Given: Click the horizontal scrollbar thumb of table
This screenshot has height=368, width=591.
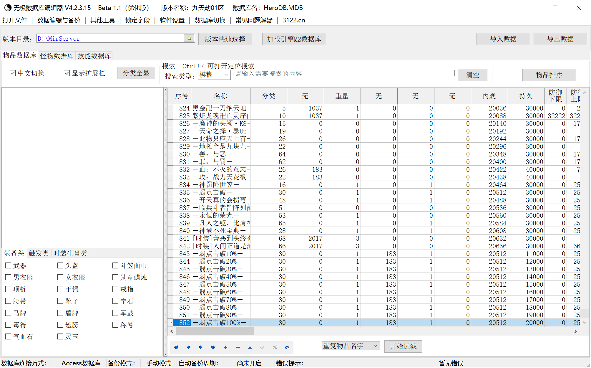Looking at the screenshot, I should click(x=215, y=331).
